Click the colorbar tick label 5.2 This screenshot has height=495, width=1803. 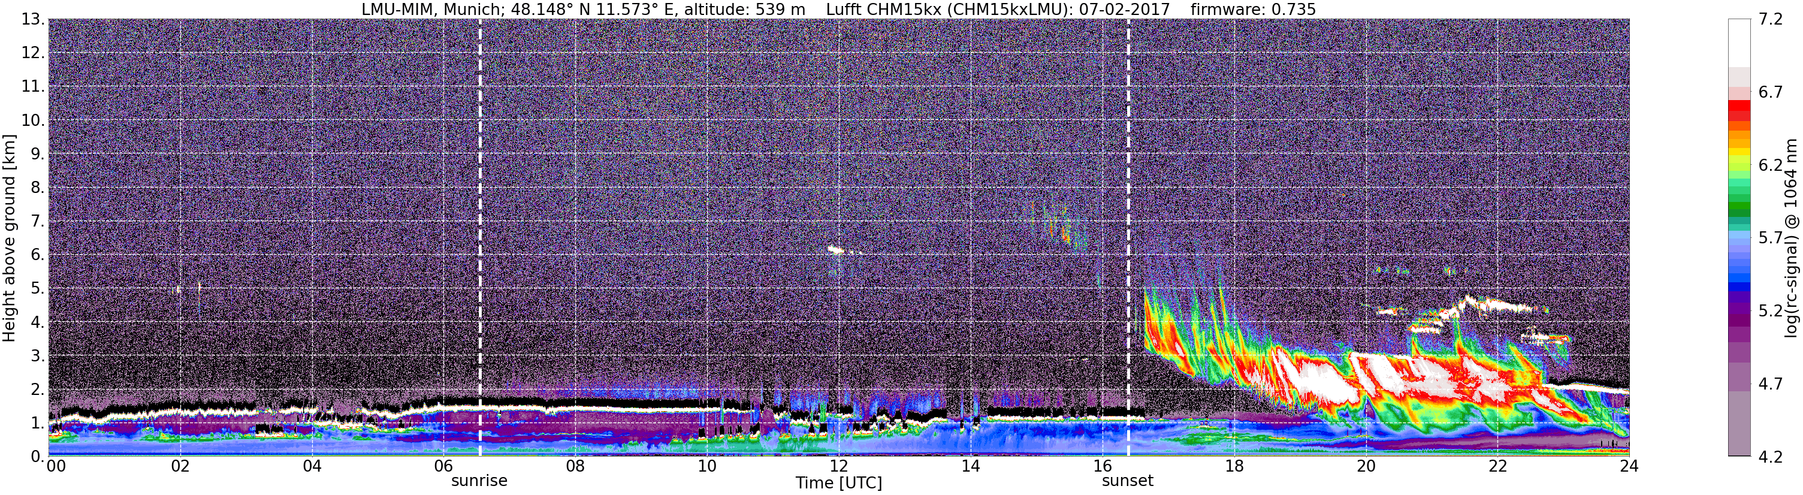[x=1771, y=311]
